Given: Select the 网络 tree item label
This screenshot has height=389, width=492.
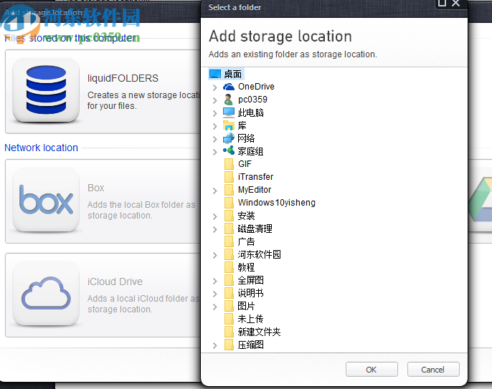Looking at the screenshot, I should click(246, 138).
